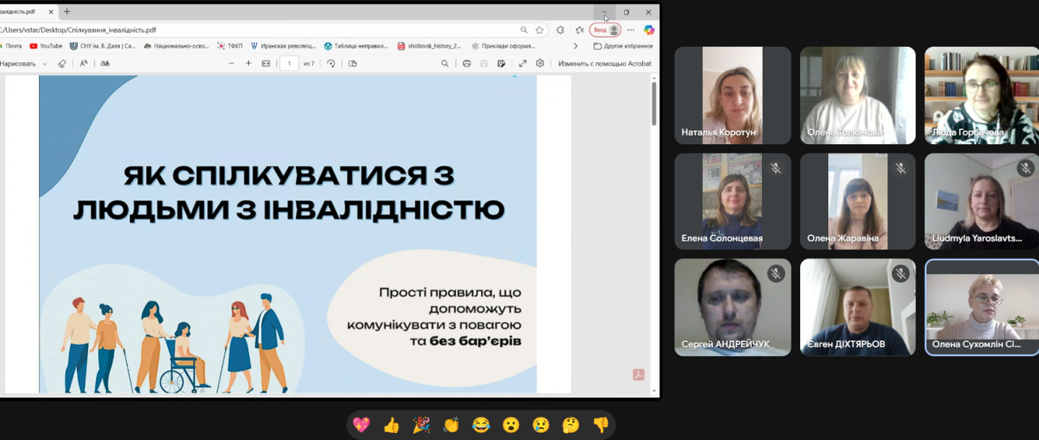Send the sparkling heart reaction
Screen dimensions: 1039x440
(x=361, y=425)
